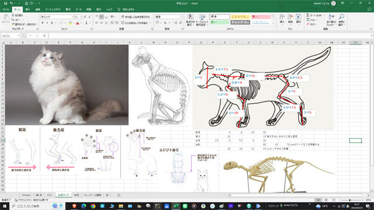The height and width of the screenshot is (210, 374).
Task: Align cell text to the left
Action: coord(96,23)
